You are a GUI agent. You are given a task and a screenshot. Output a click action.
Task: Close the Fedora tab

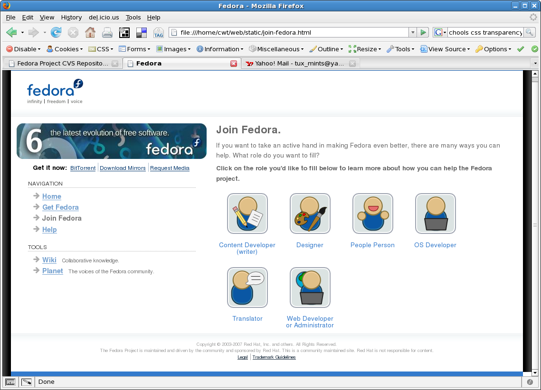(x=234, y=64)
